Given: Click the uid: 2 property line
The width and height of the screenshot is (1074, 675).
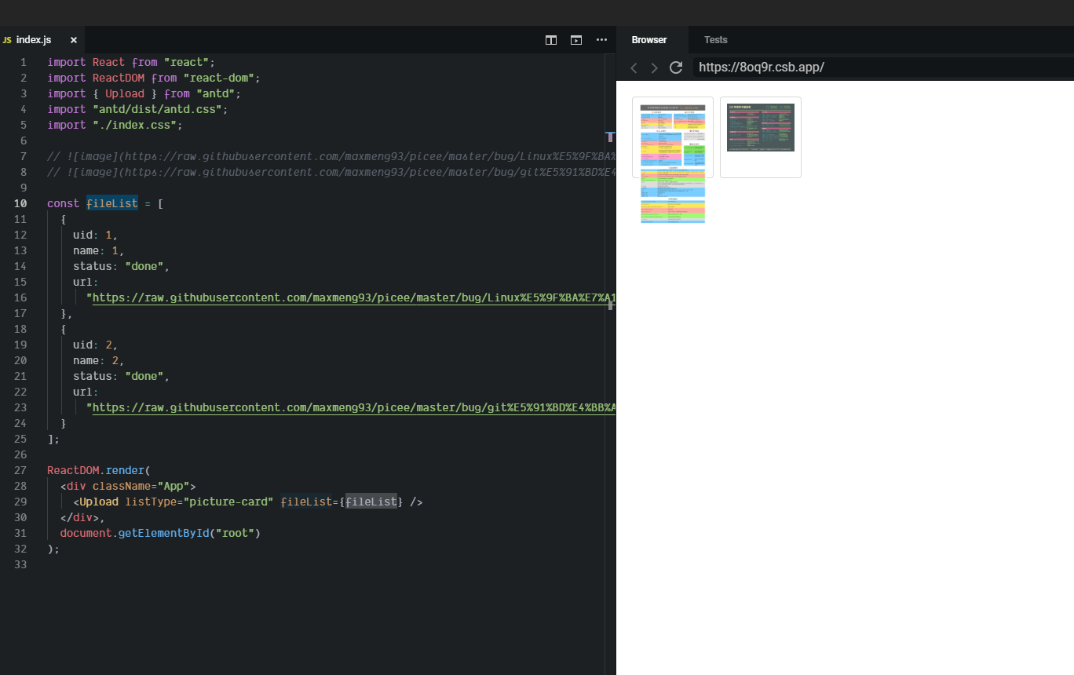Looking at the screenshot, I should point(96,345).
